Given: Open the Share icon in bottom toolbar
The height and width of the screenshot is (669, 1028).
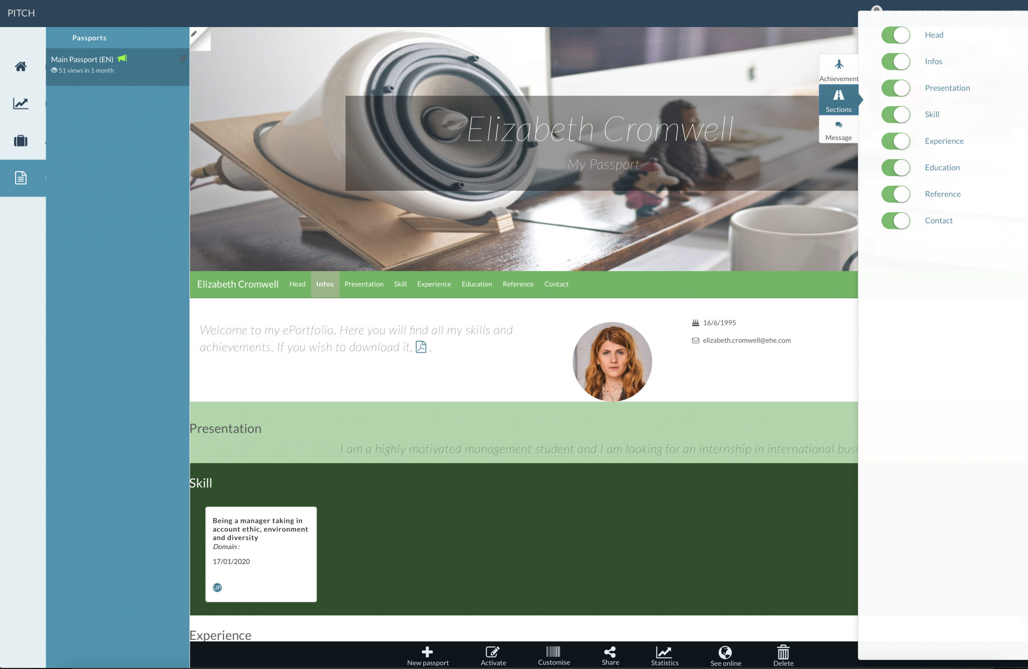Looking at the screenshot, I should pyautogui.click(x=610, y=651).
